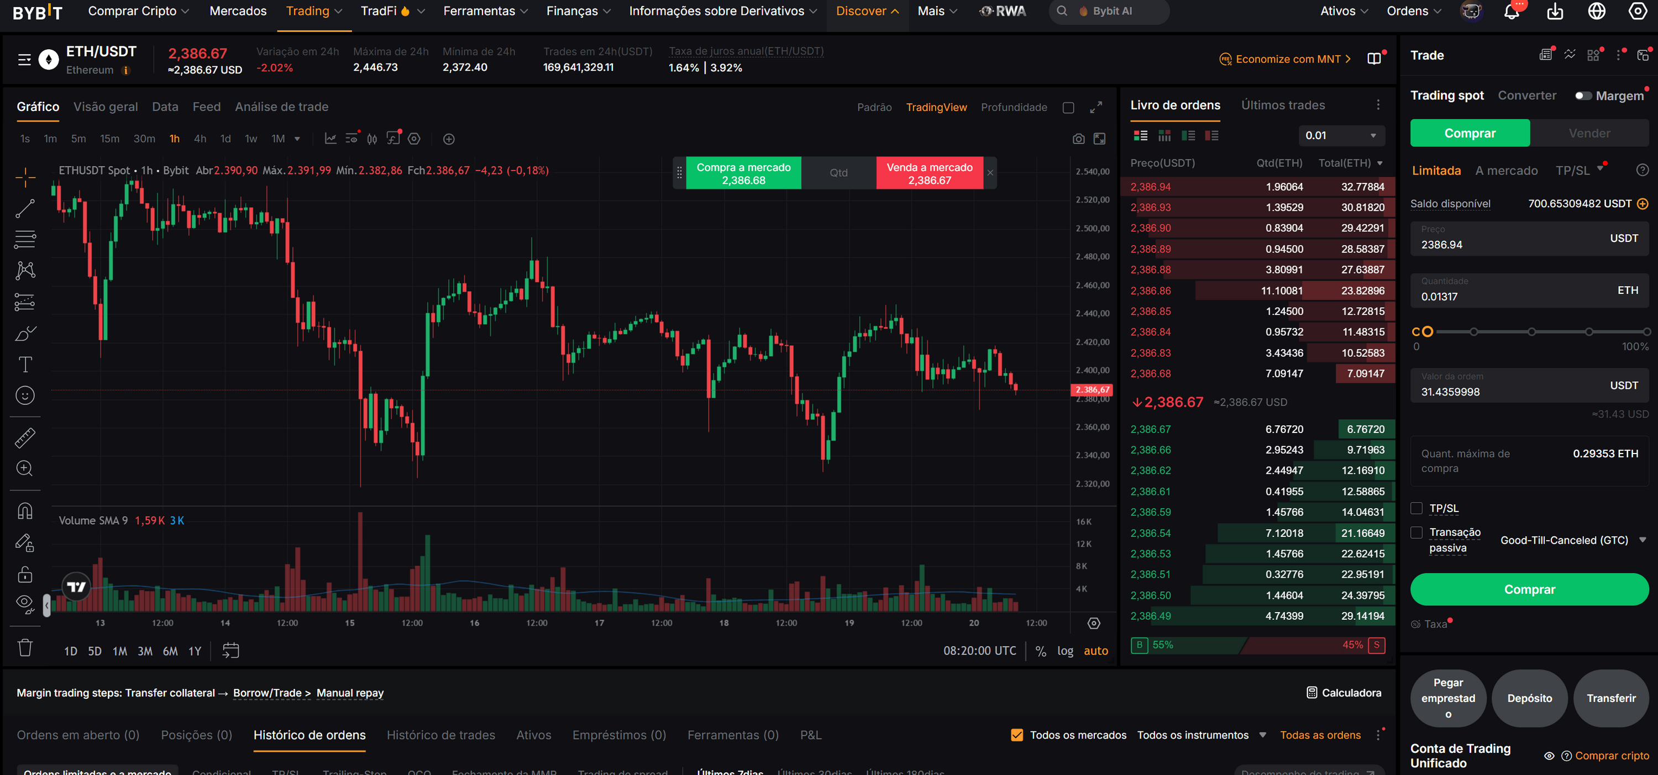Viewport: 1658px width, 775px height.
Task: Click the Preço input field
Action: (x=1529, y=239)
